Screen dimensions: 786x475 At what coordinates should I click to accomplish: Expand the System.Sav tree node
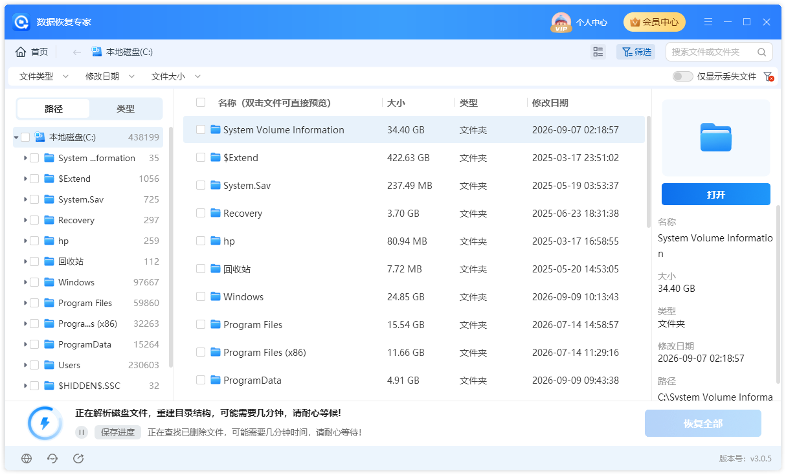click(25, 199)
